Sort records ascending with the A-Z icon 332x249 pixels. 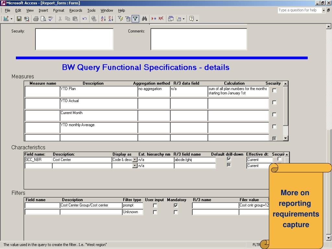pyautogui.click(x=103, y=19)
